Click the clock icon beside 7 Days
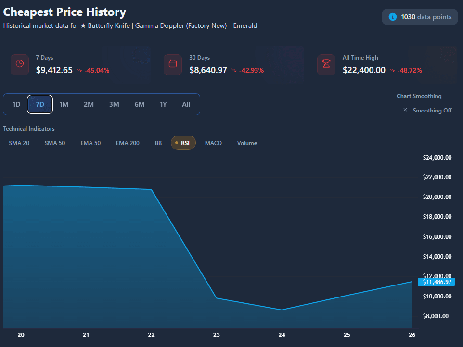The width and height of the screenshot is (463, 347). coord(20,64)
